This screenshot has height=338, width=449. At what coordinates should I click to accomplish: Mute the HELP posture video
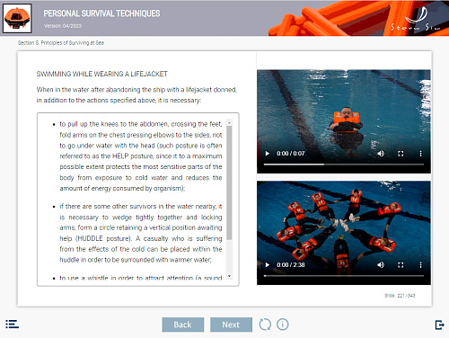(381, 154)
